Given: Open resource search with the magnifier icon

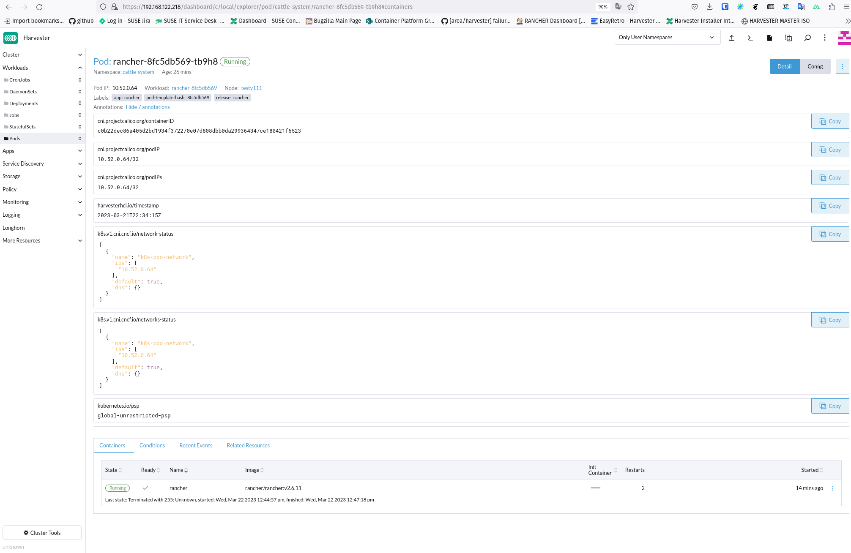Looking at the screenshot, I should 807,38.
